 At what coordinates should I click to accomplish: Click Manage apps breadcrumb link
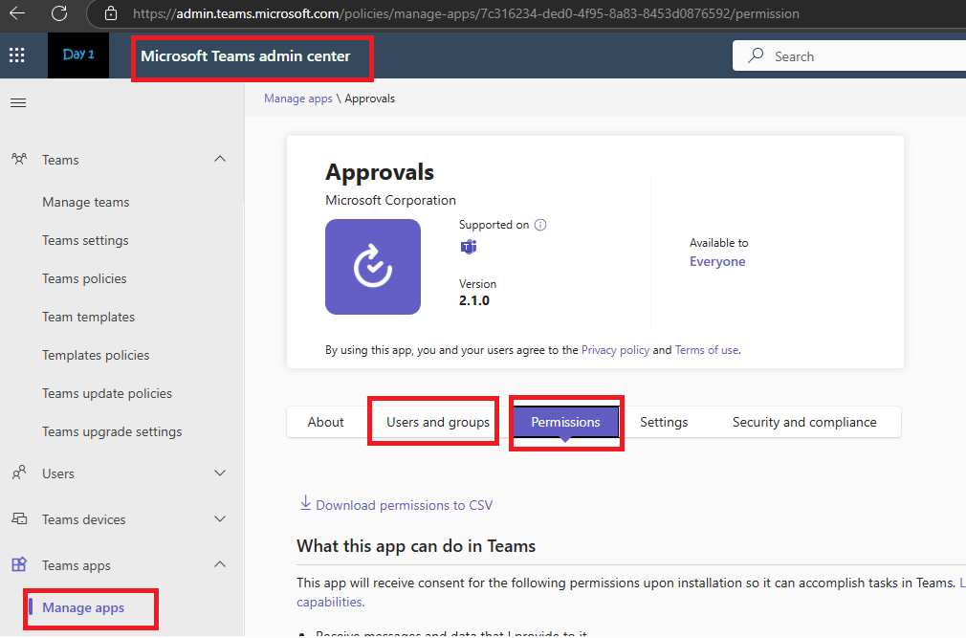[297, 99]
